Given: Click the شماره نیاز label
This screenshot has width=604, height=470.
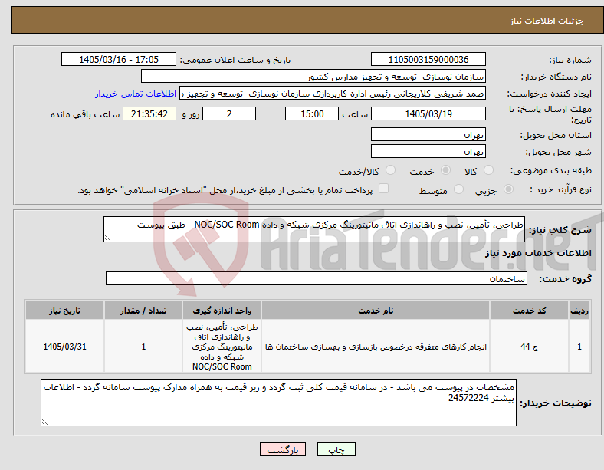Looking at the screenshot, I should [570, 60].
